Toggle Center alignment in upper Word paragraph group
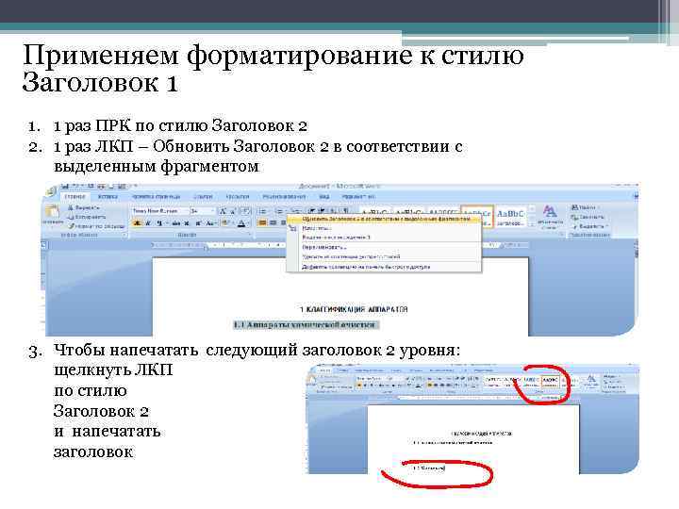Image resolution: width=679 pixels, height=509 pixels. pyautogui.click(x=273, y=223)
